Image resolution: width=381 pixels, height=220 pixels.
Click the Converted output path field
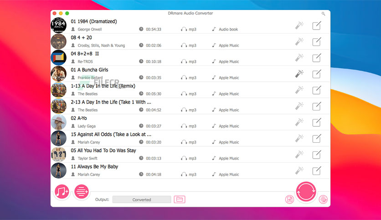(x=142, y=200)
